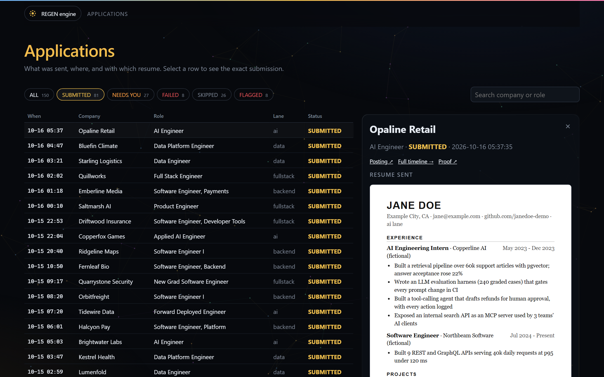This screenshot has height=377, width=604.
Task: Select the SUBMITTED 81 filter
Action: tap(80, 95)
